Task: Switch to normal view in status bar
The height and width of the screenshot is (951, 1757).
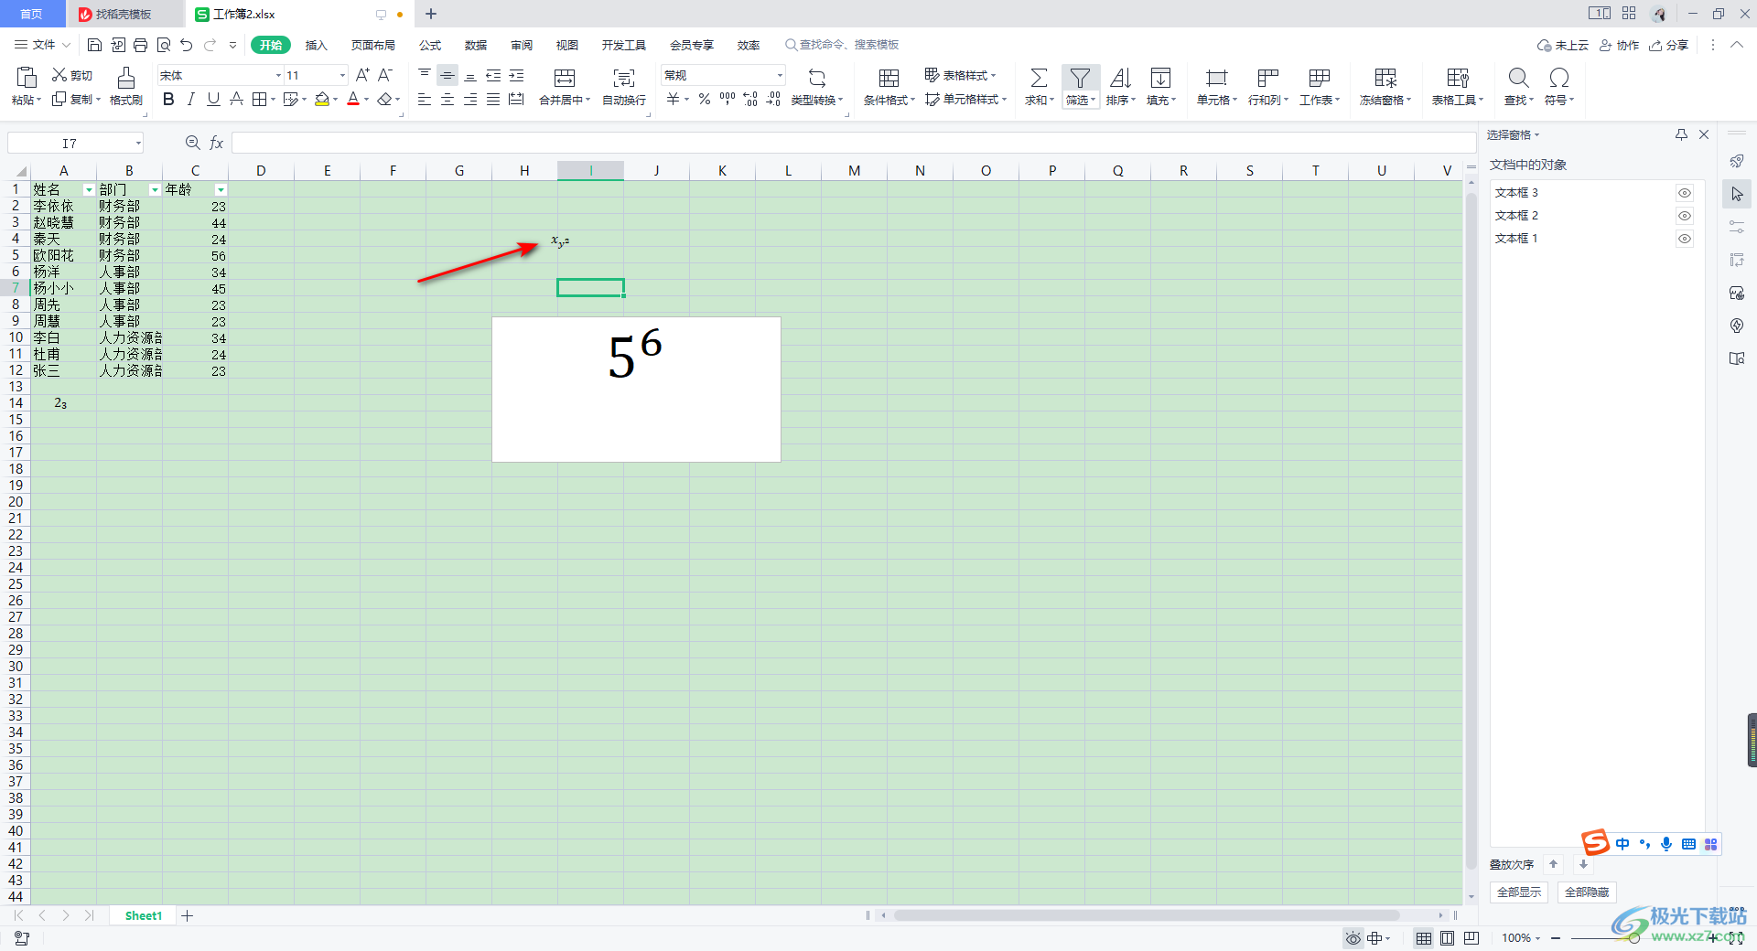Action: click(x=1424, y=938)
